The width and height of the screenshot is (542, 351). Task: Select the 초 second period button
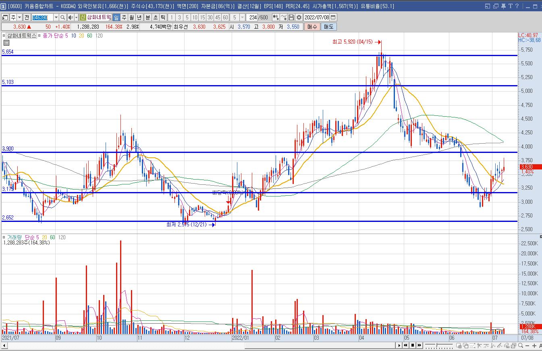point(155,17)
